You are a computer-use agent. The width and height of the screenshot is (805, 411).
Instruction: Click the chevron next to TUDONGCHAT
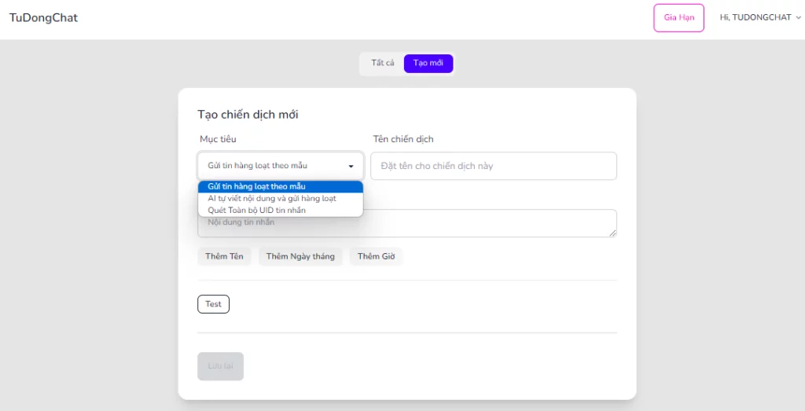point(799,17)
